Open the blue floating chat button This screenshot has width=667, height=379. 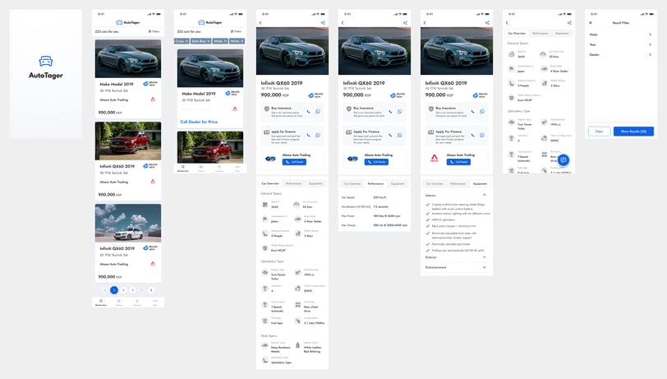[x=563, y=160]
